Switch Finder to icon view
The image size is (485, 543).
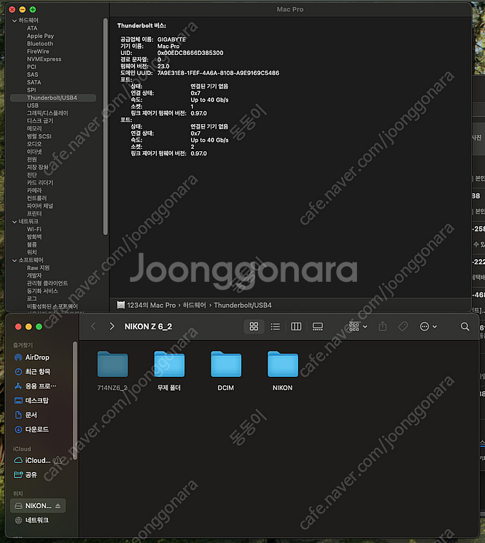click(x=254, y=326)
